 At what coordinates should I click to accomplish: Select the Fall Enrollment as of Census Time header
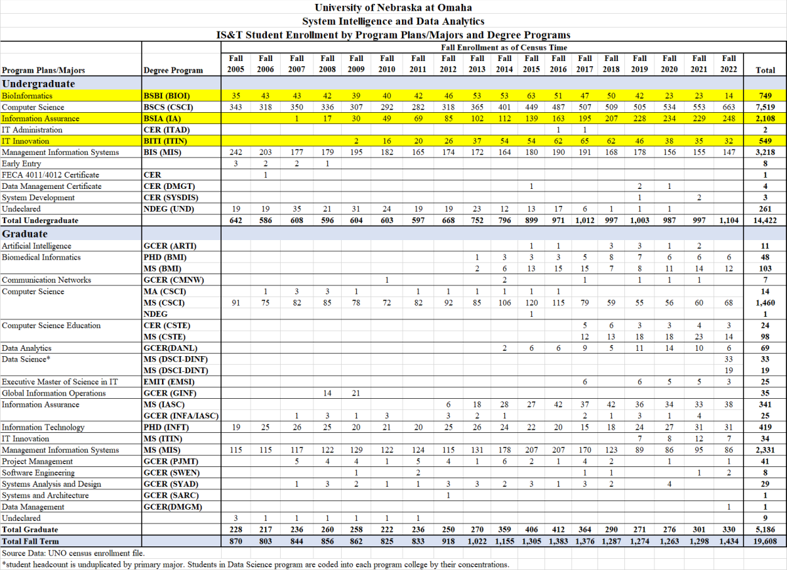(x=503, y=47)
